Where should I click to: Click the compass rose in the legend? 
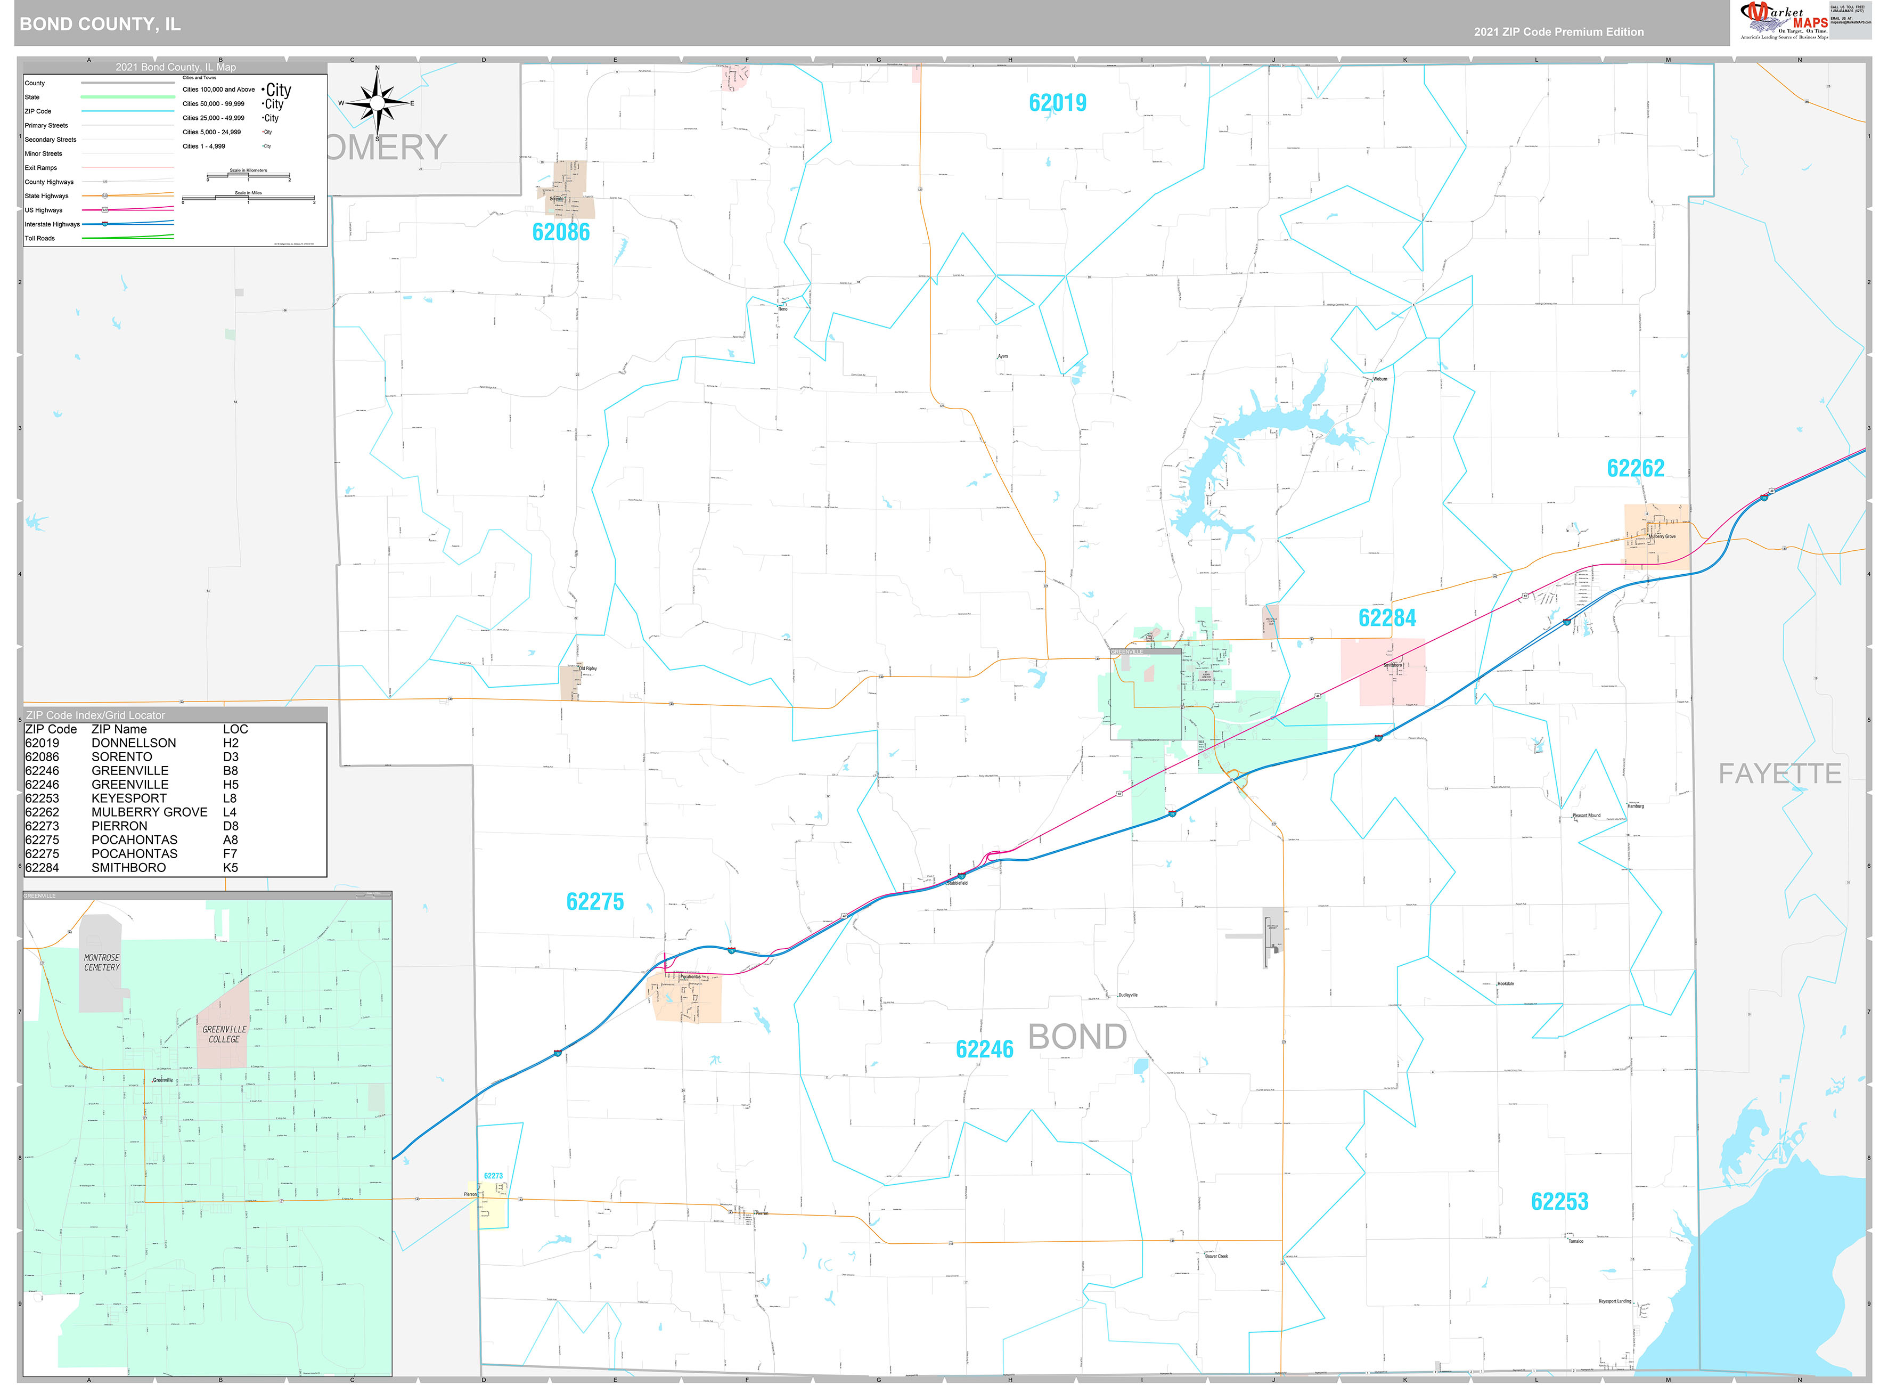(x=377, y=103)
